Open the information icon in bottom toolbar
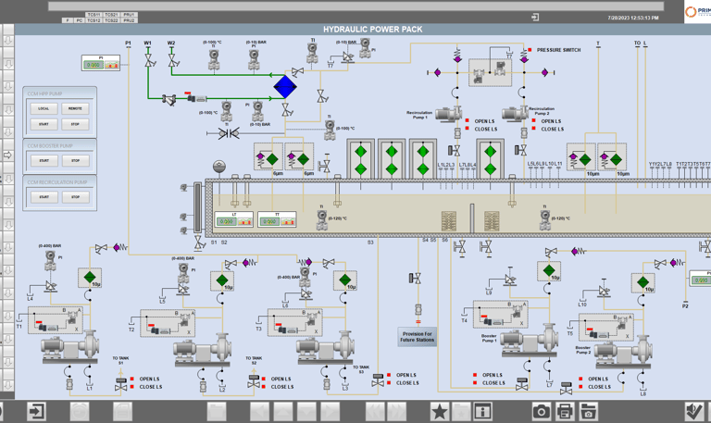The image size is (711, 423). 482,412
